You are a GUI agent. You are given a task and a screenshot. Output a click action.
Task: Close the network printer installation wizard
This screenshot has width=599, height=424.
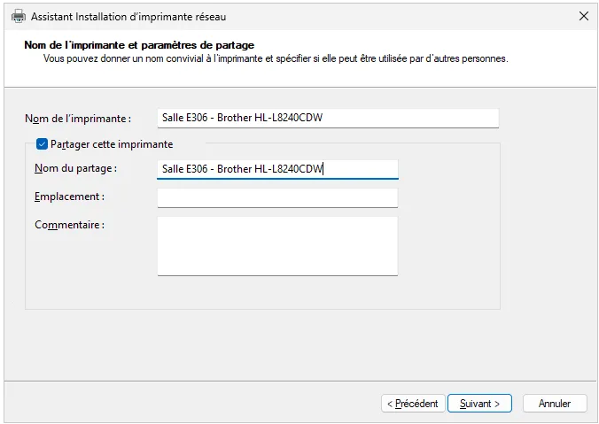click(x=583, y=16)
